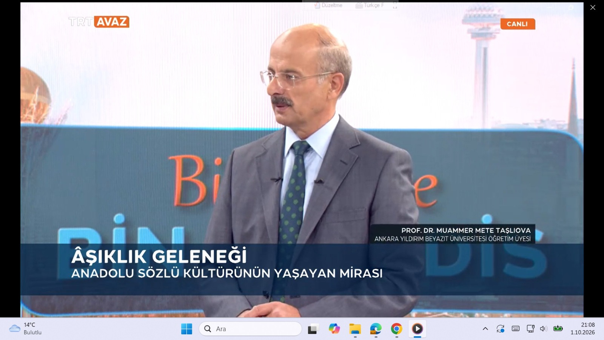Viewport: 604px width, 340px height.
Task: Click the ANADOLU SÖZLÜ KÜLTÜRÜNÜN YAŞAYAN MİRASI subtitle
Action: (227, 273)
